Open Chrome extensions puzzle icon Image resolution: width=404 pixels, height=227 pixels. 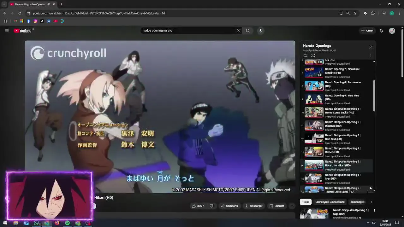coord(373,13)
